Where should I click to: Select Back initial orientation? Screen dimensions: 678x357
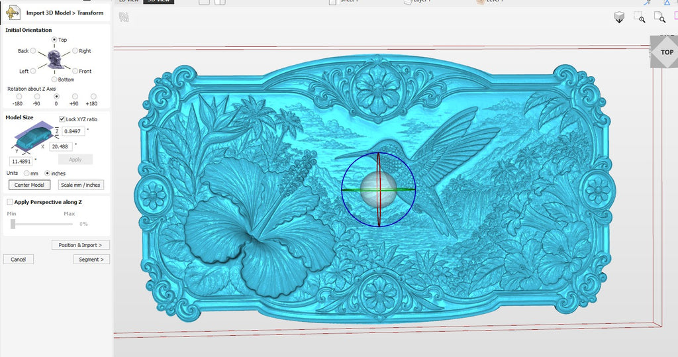[x=33, y=50]
